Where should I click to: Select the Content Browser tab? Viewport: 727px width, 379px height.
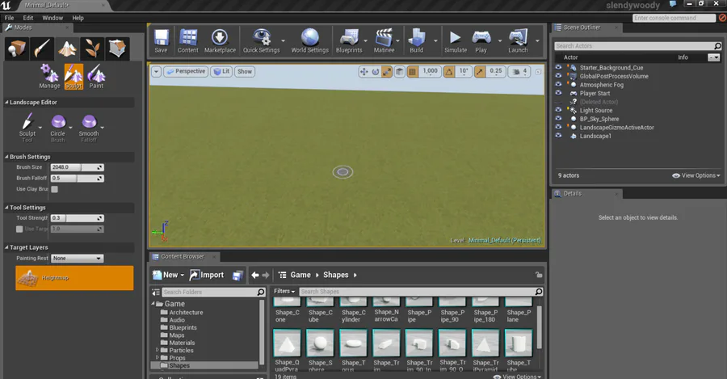[x=183, y=256]
